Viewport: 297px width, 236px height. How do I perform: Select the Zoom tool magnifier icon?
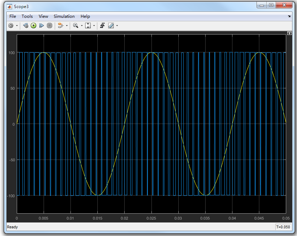click(x=76, y=25)
